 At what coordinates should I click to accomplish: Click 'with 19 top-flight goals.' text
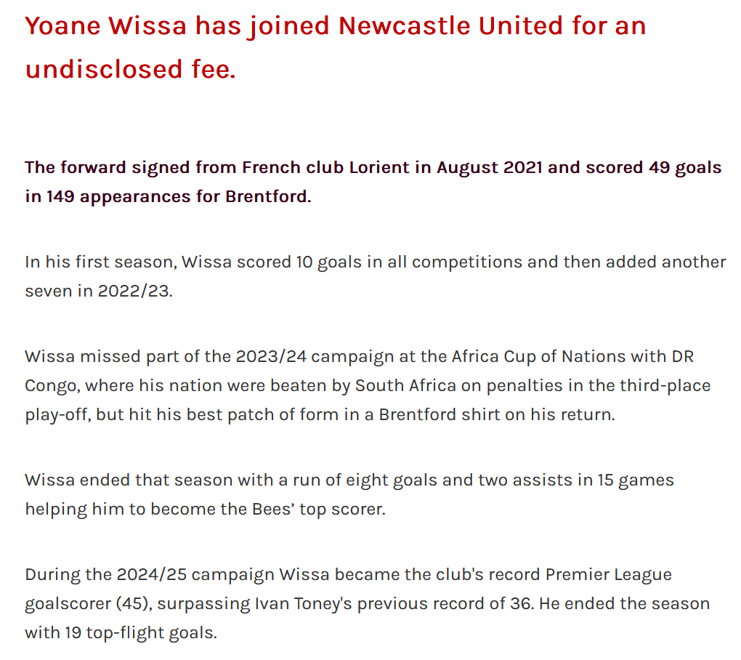[121, 633]
